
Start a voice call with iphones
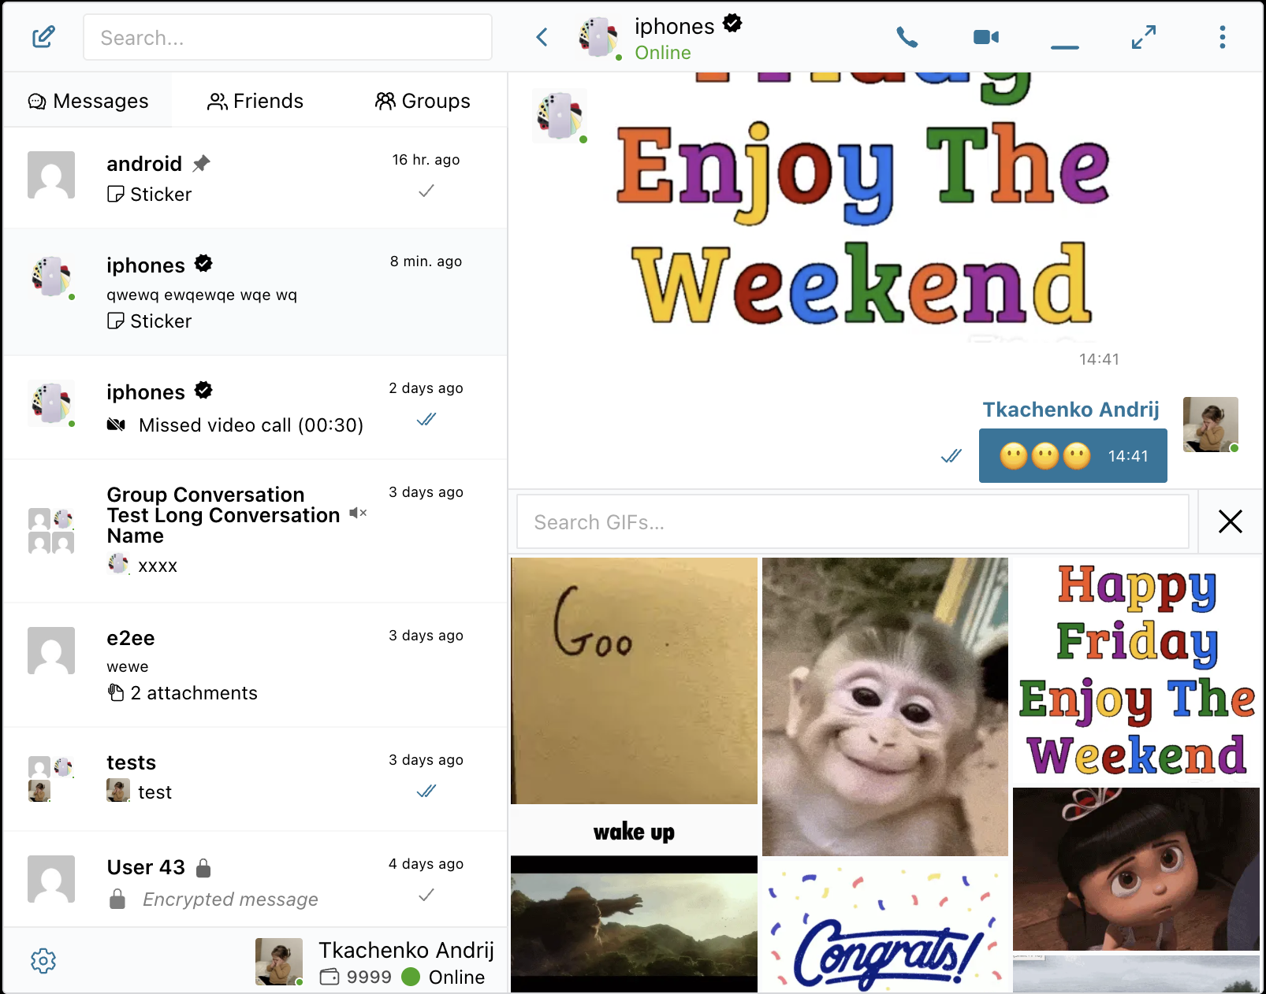click(x=907, y=37)
